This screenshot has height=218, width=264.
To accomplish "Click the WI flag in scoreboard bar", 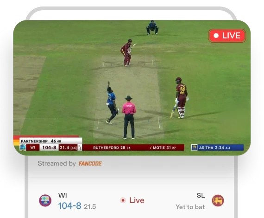I will [23, 147].
